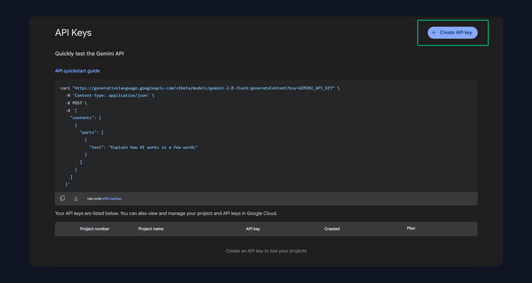Copy the curl code snippet
The width and height of the screenshot is (532, 283).
click(x=62, y=198)
